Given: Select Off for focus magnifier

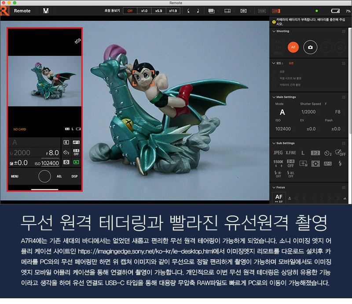Looking at the screenshot, I should pos(129,11).
